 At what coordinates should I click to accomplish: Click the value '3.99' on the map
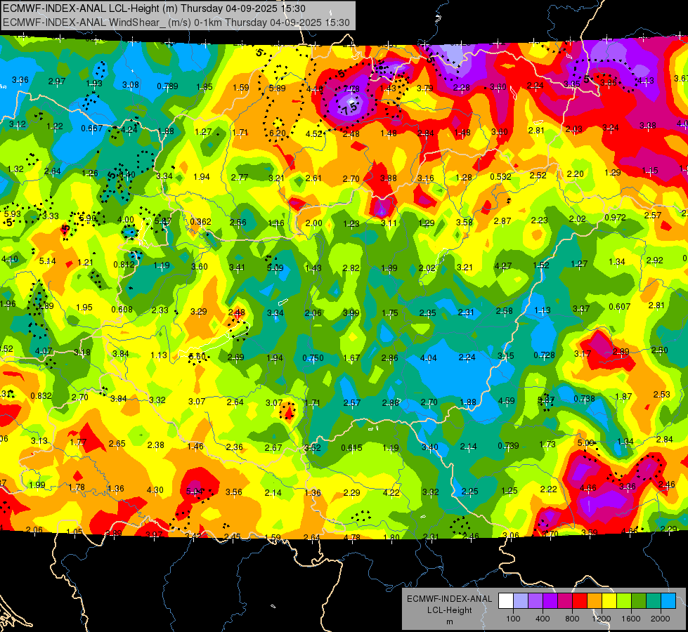(351, 312)
